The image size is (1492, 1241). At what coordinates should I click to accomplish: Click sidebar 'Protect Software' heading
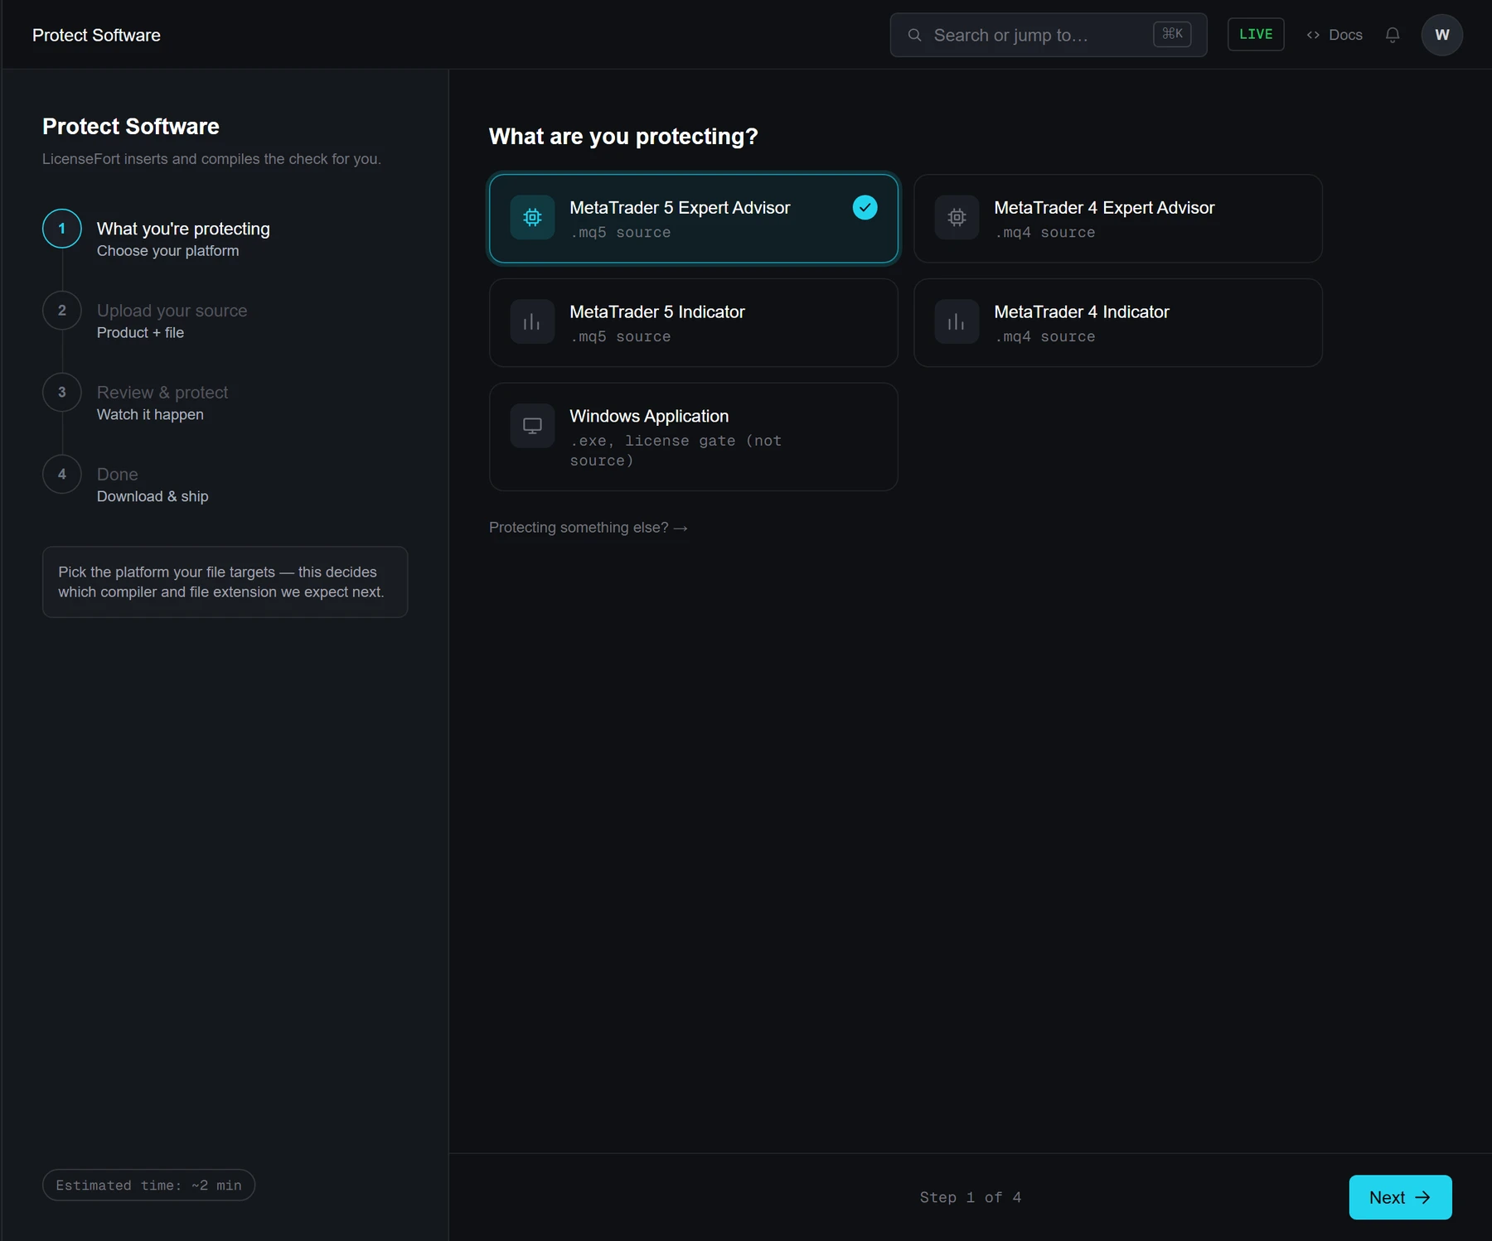[131, 126]
